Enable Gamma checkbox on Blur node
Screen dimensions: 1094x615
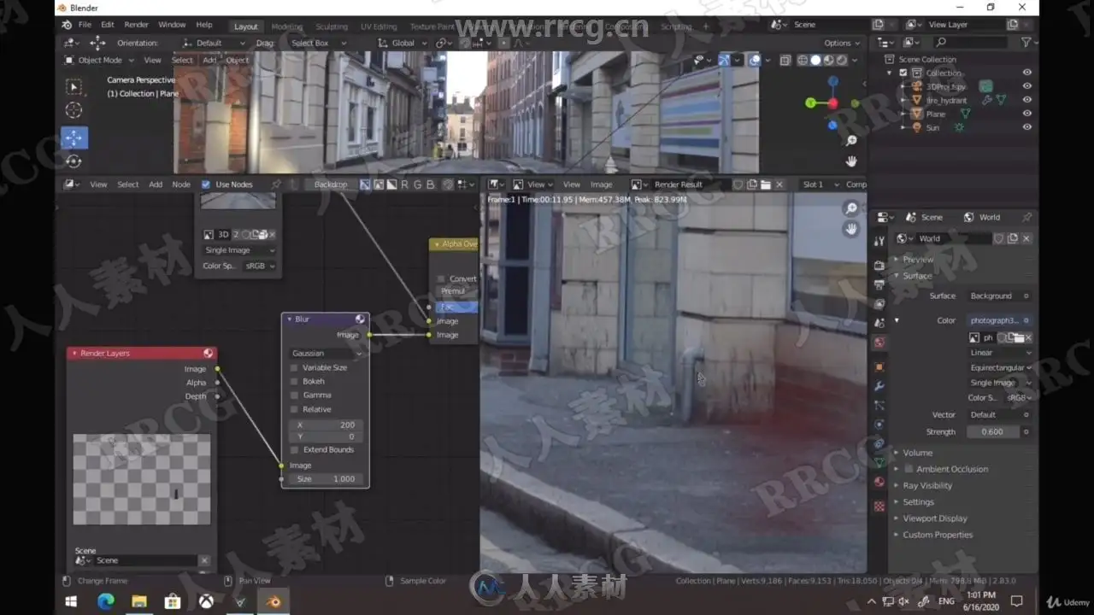click(x=295, y=395)
